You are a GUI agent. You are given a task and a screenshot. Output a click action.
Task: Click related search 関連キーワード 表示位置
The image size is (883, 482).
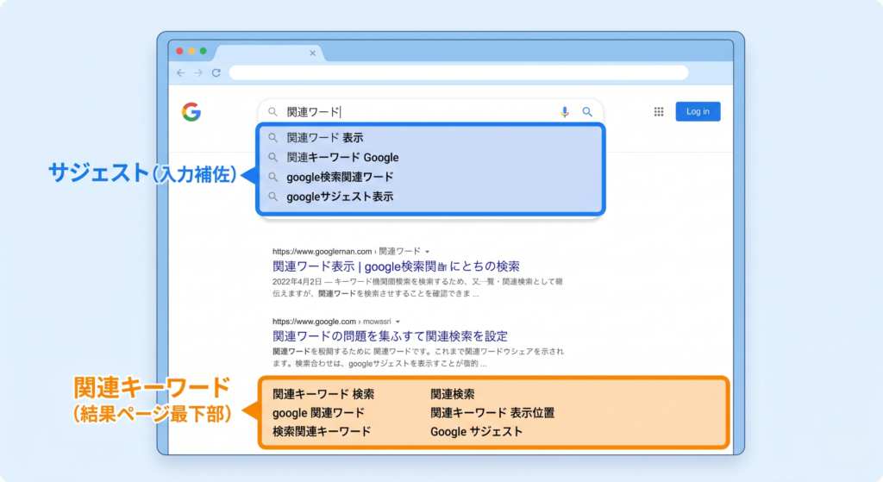pos(492,413)
